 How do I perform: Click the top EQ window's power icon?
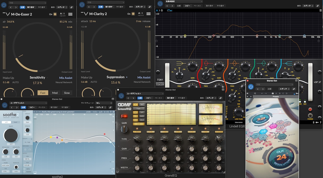pos(160,4)
